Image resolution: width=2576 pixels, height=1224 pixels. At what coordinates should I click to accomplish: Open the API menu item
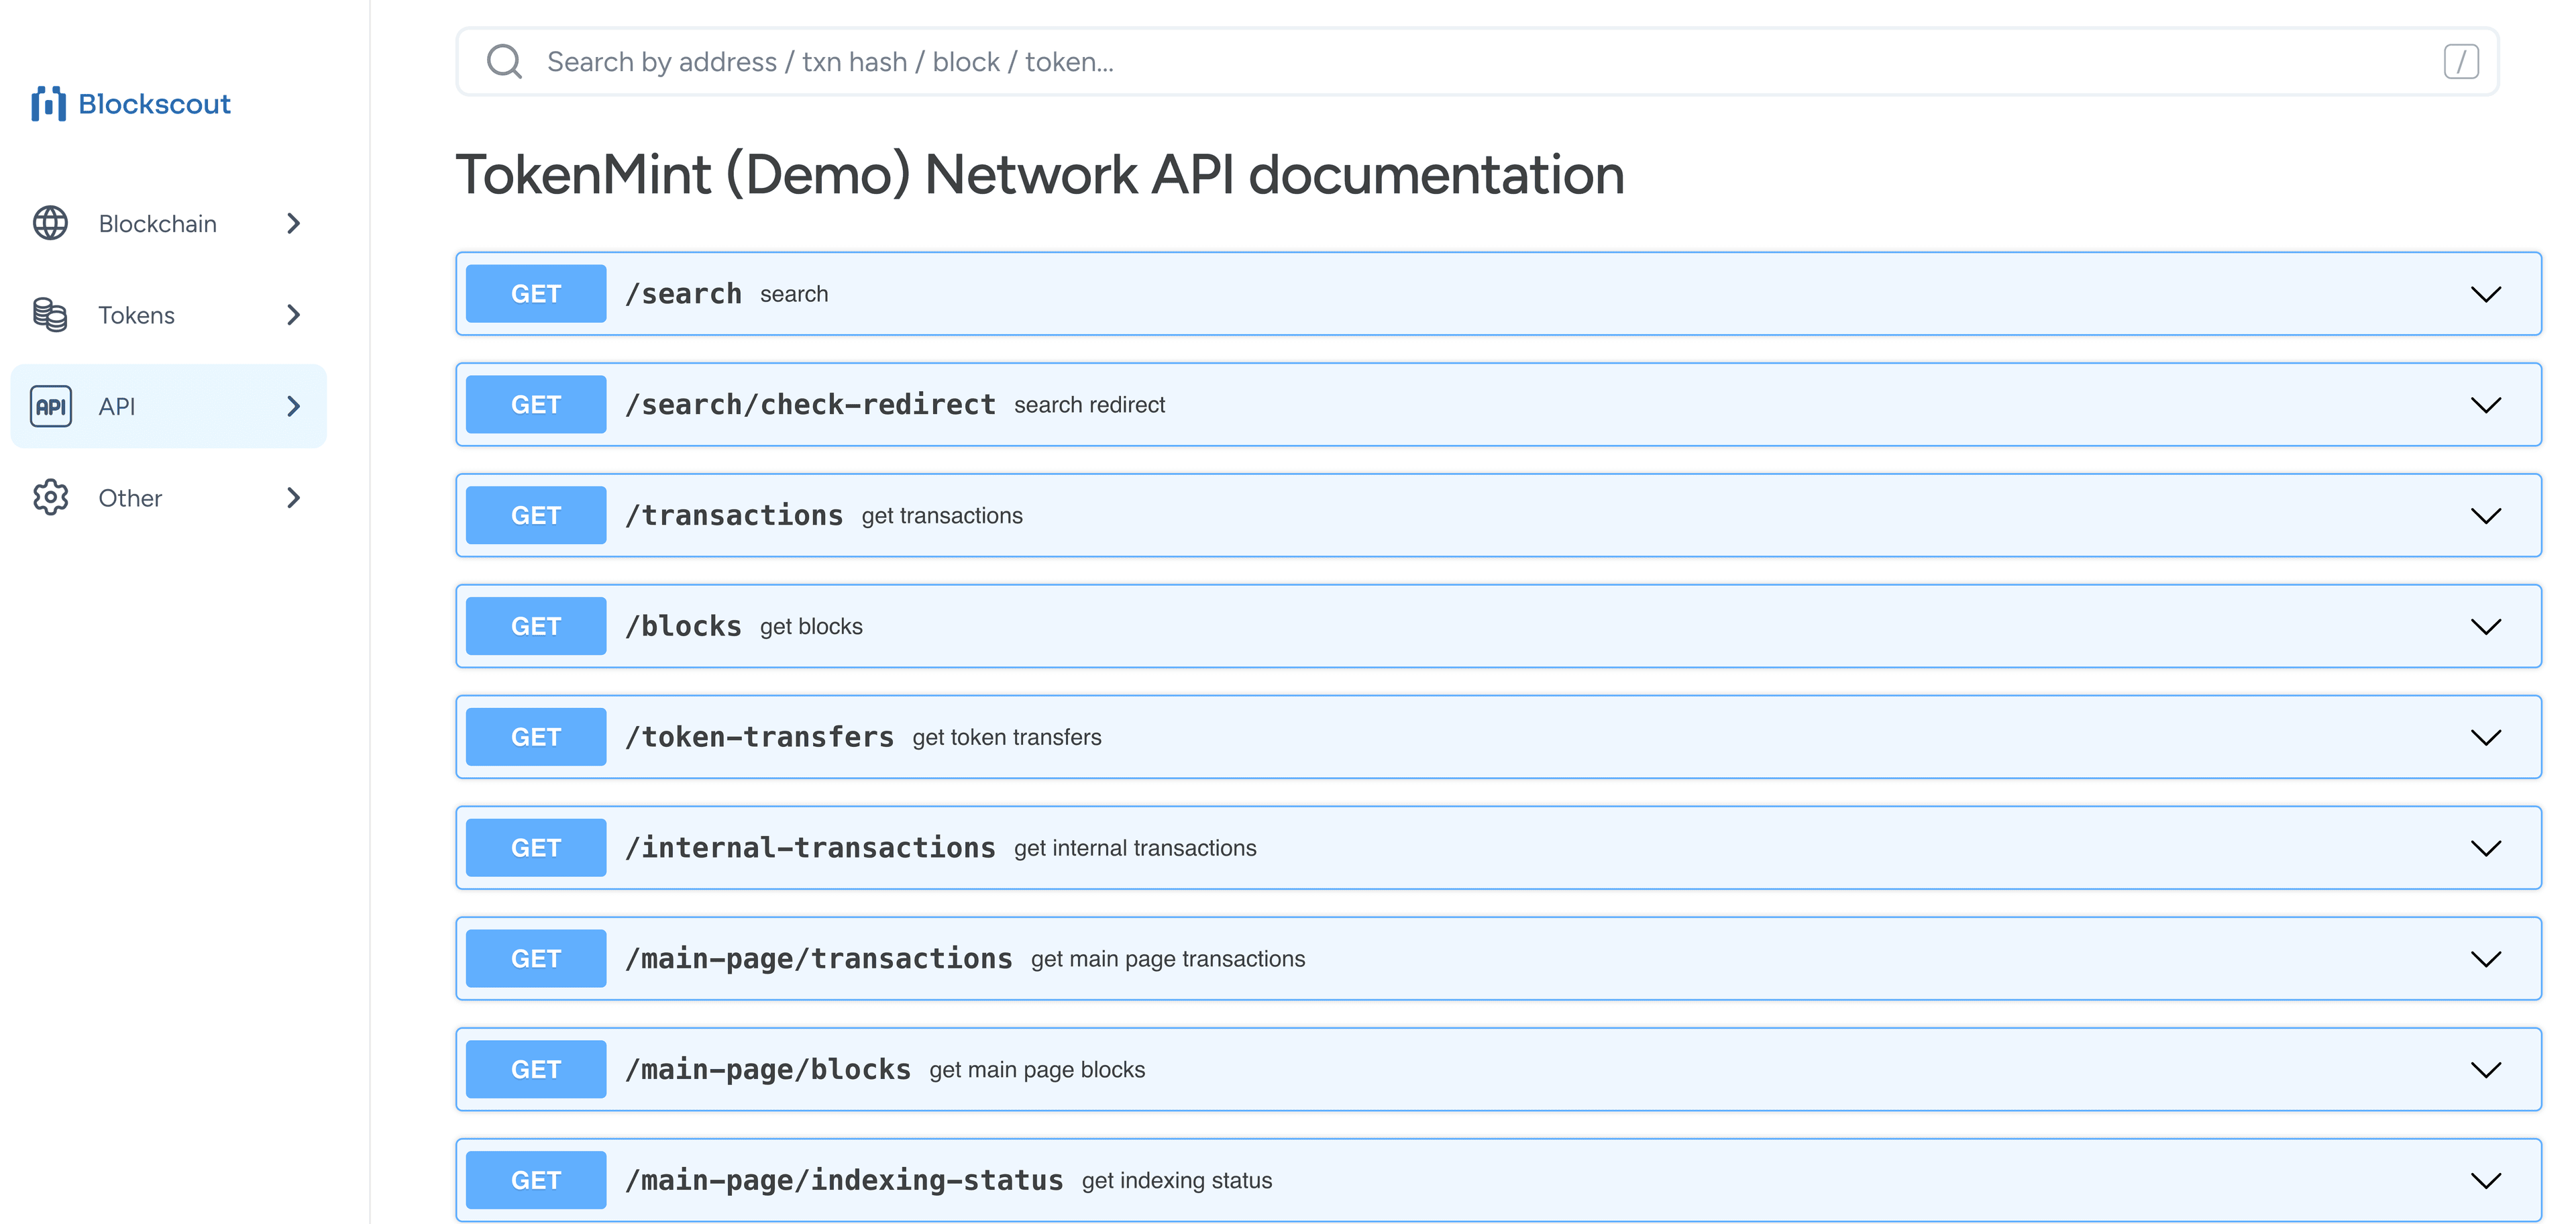168,406
